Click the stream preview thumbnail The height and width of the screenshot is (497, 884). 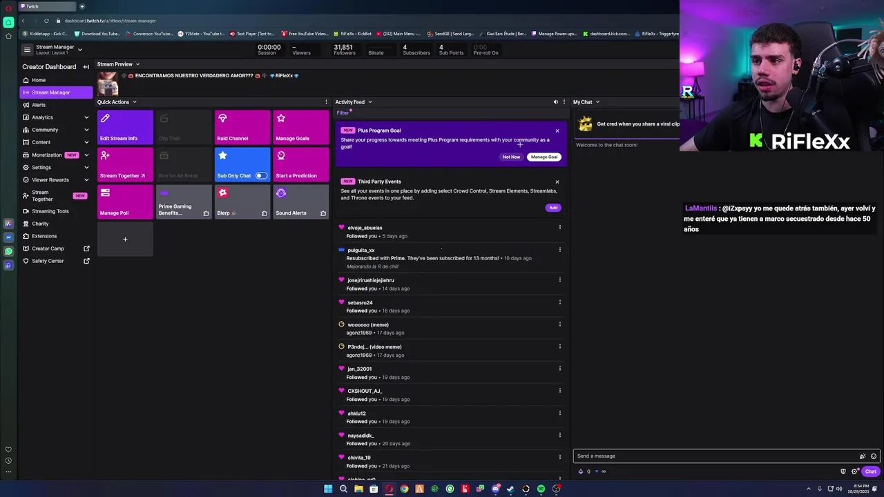pos(108,84)
